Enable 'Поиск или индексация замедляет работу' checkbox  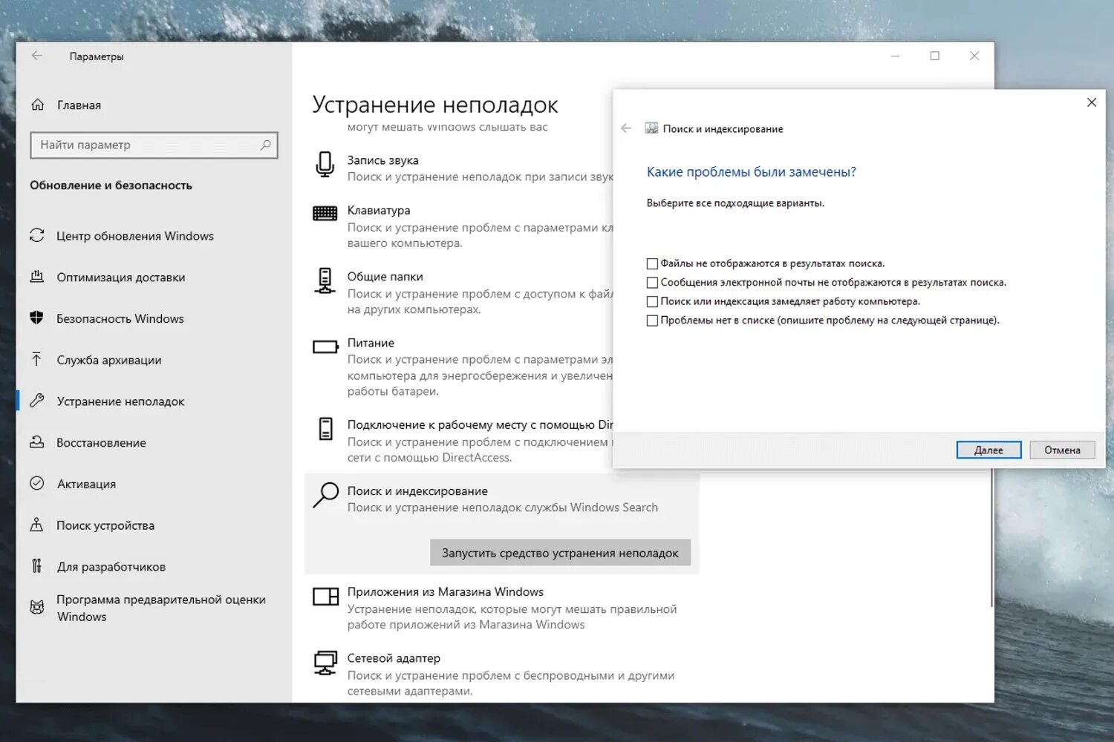pyautogui.click(x=652, y=301)
